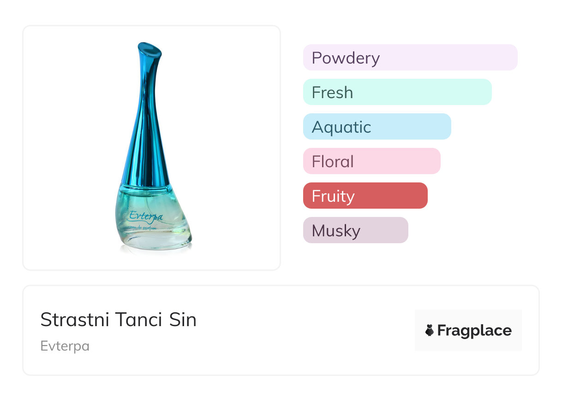
Task: Pick the Musky accord bar
Action: coord(355,230)
